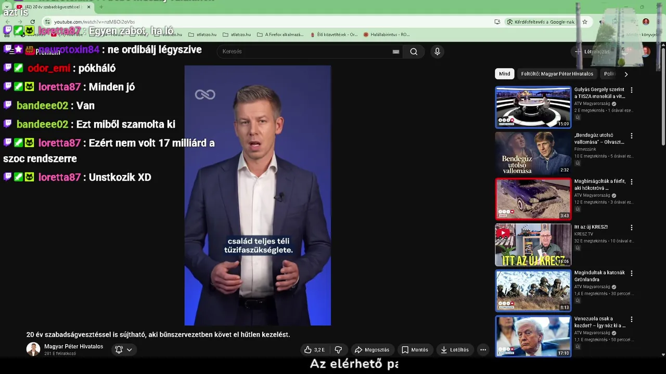Save the video with Mentés

[415, 350]
